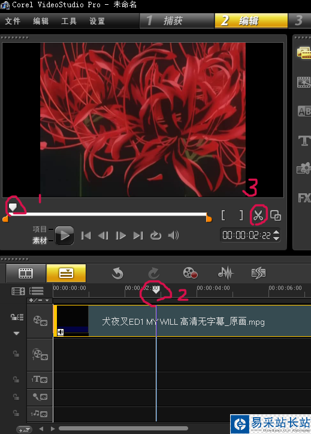This screenshot has width=311, height=434.
Task: Toggle the voice track ripple lock
Action: (x=16, y=397)
